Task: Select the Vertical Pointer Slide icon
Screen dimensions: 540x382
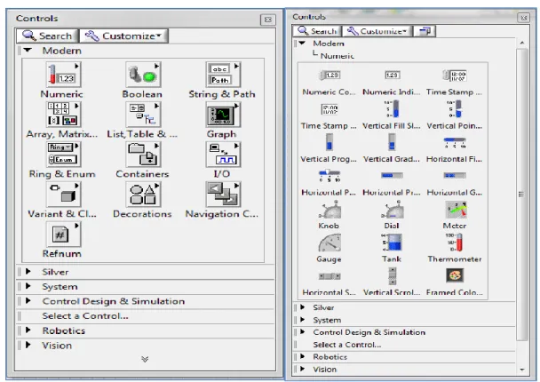Action: [x=455, y=109]
